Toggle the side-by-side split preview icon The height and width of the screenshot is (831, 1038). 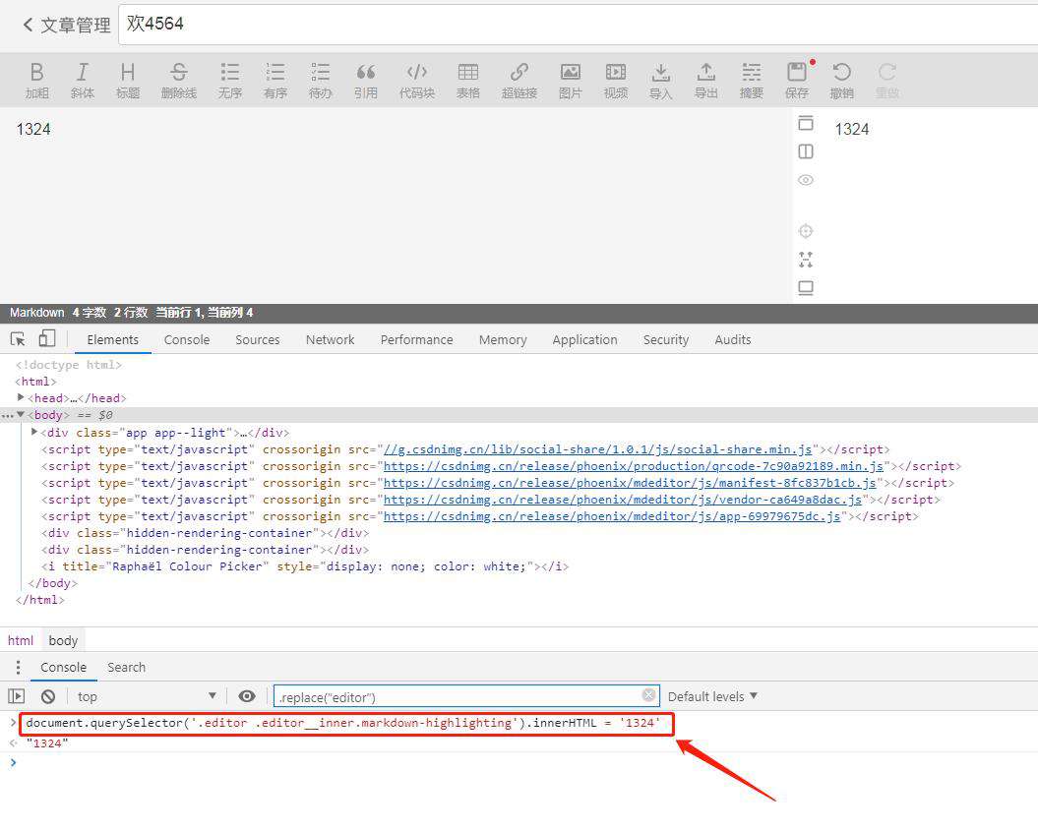tap(806, 151)
